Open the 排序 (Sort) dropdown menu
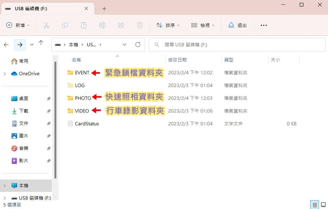The image size is (328, 209). pyautogui.click(x=168, y=25)
